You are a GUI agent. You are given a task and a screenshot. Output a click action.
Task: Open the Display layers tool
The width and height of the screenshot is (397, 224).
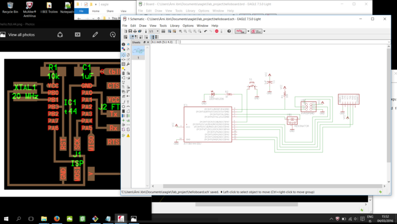123,49
